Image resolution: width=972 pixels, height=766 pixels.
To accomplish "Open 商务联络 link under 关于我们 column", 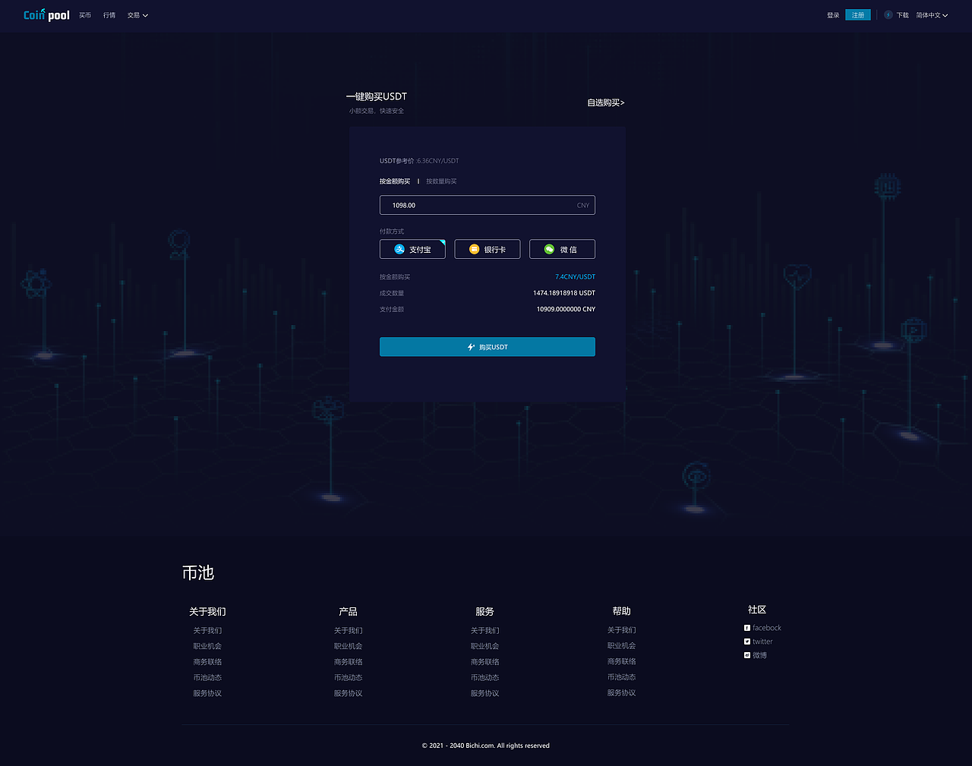I will 207,662.
